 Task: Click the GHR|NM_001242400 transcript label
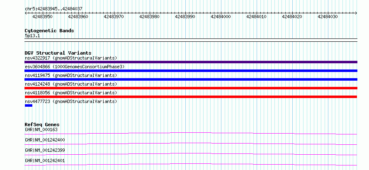coord(45,140)
